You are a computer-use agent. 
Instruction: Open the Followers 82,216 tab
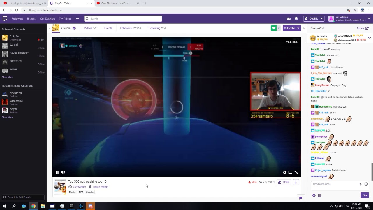[x=130, y=28]
